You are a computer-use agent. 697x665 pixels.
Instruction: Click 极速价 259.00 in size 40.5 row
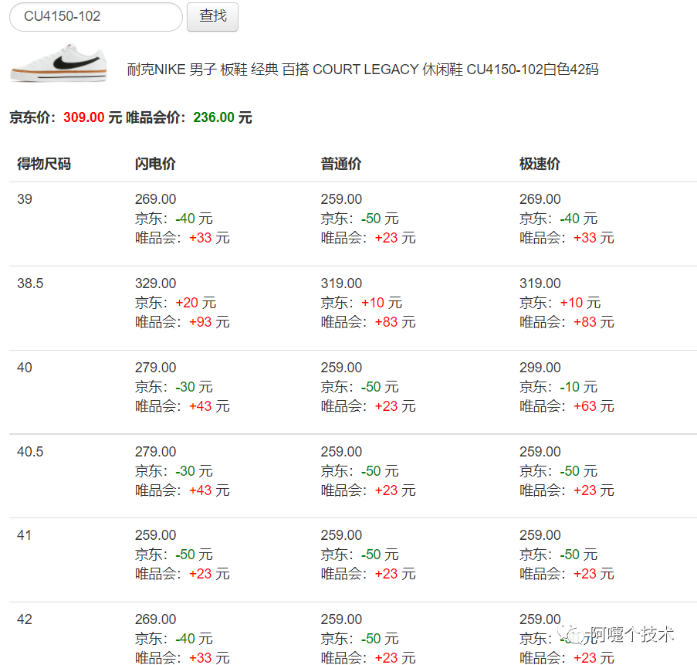540,452
